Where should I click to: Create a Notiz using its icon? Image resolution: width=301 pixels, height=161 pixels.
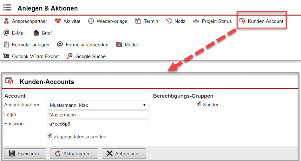[x=169, y=21]
